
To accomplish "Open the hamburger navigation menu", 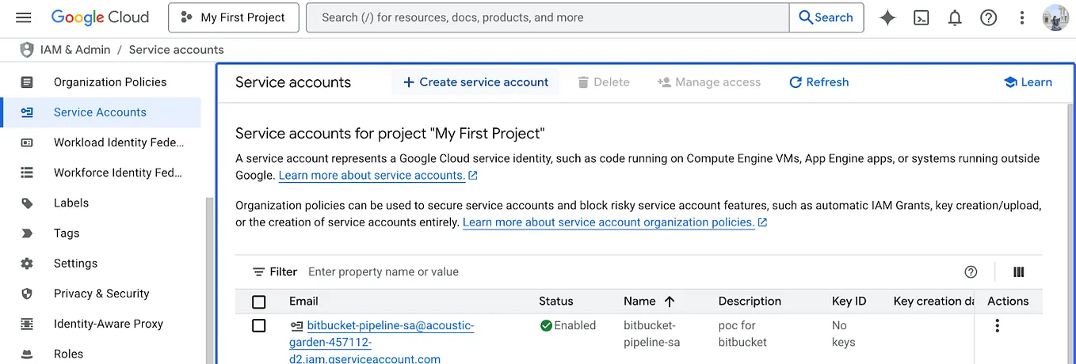I will 23,17.
